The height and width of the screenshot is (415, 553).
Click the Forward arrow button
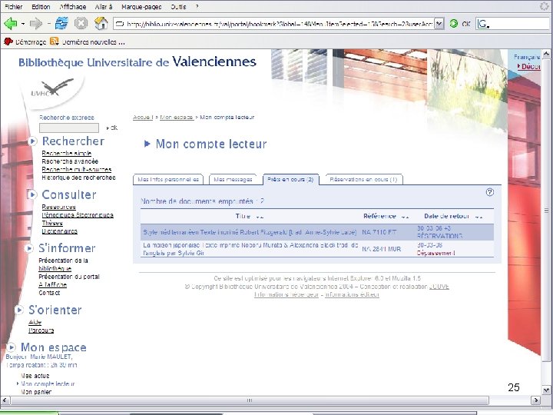(x=35, y=24)
